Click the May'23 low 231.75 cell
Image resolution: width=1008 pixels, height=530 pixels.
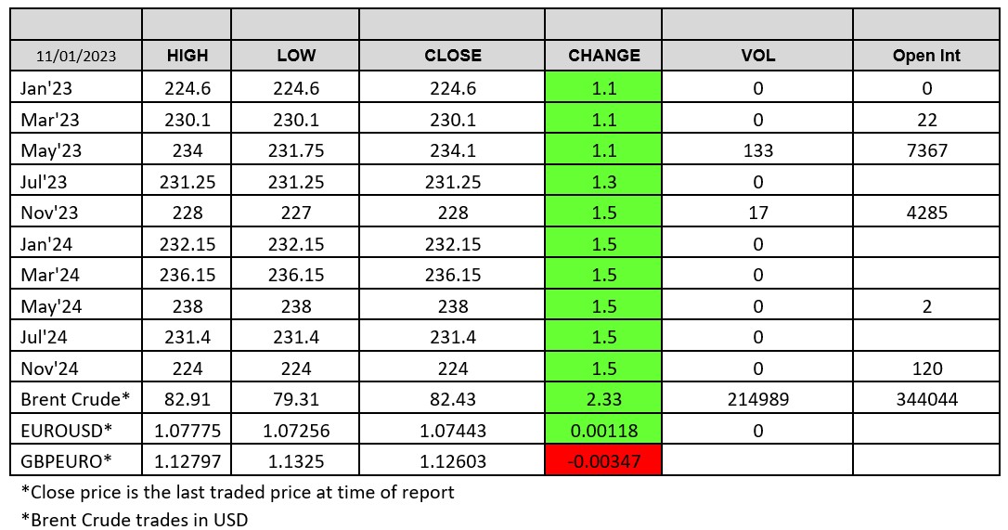(x=296, y=151)
